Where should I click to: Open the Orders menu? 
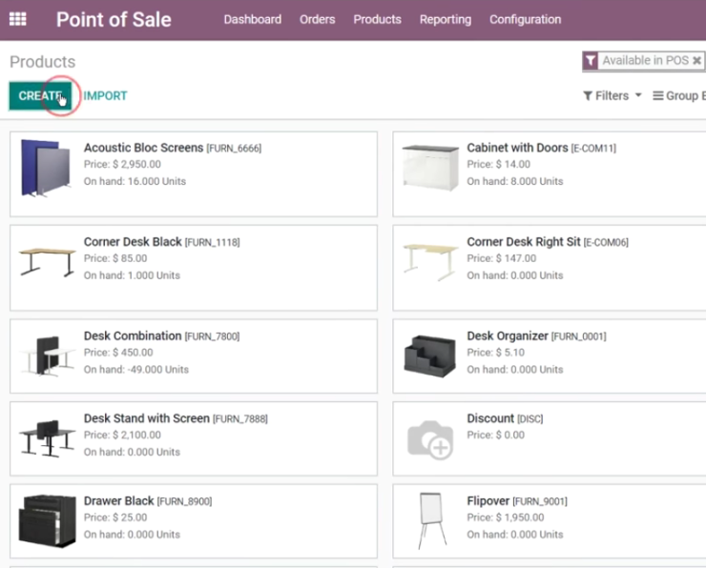pos(318,19)
